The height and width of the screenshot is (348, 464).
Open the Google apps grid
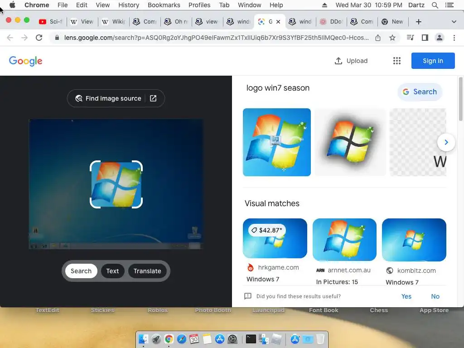tap(397, 61)
